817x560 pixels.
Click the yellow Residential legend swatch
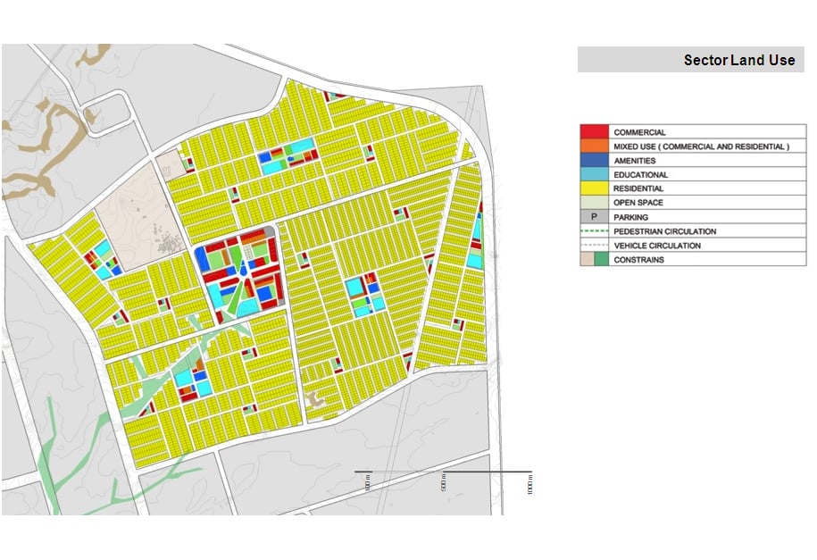[x=594, y=188]
